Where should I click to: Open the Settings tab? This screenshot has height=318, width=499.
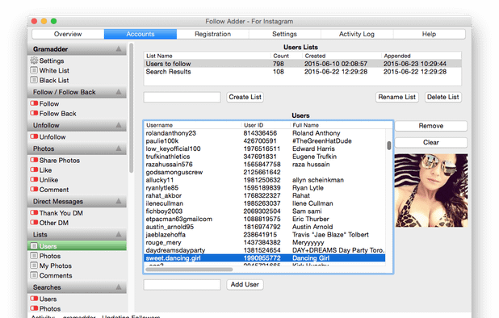click(x=284, y=34)
